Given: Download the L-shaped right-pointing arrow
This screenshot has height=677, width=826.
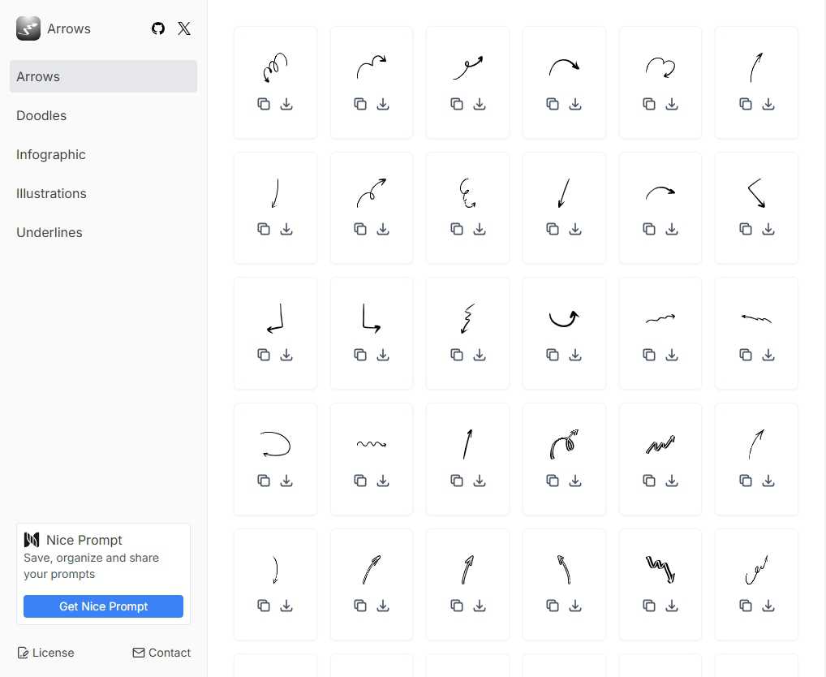Looking at the screenshot, I should coord(383,355).
